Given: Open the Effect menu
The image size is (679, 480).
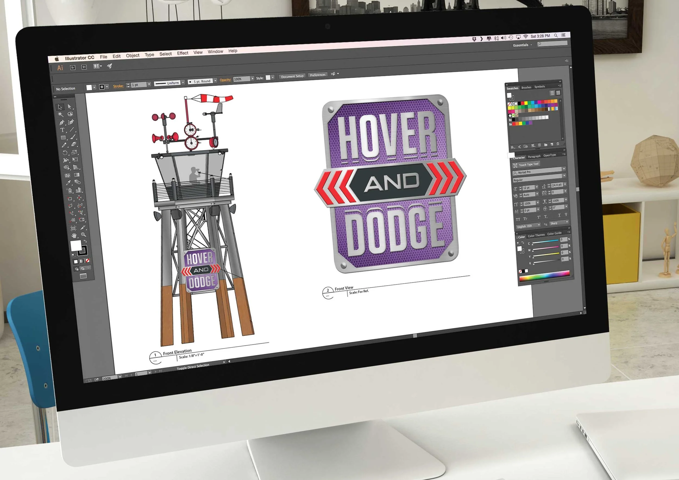Looking at the screenshot, I should [x=183, y=53].
